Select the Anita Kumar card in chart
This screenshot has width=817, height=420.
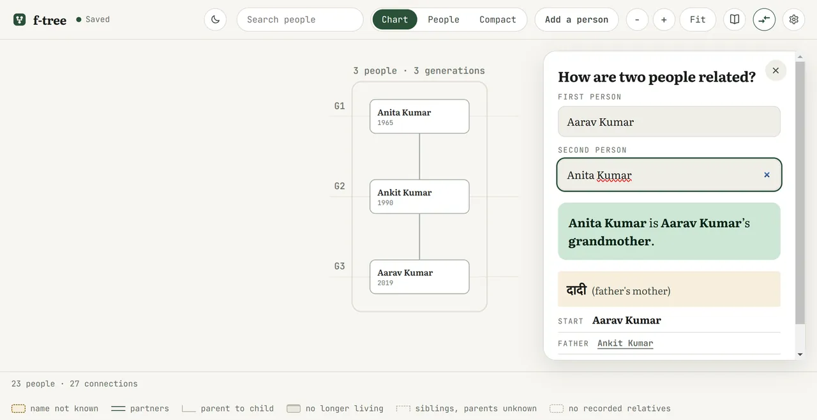coord(419,116)
